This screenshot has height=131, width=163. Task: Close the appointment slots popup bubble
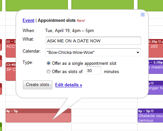143,15
